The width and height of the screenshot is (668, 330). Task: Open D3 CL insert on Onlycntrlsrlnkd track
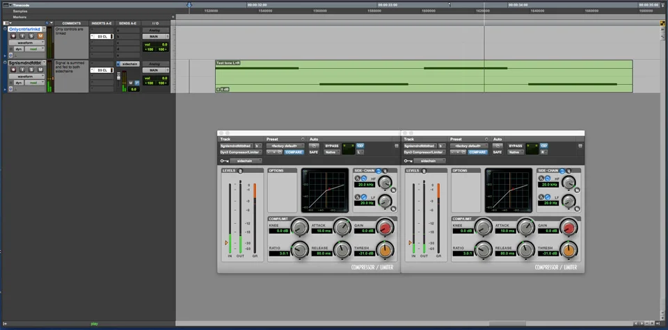pyautogui.click(x=102, y=37)
